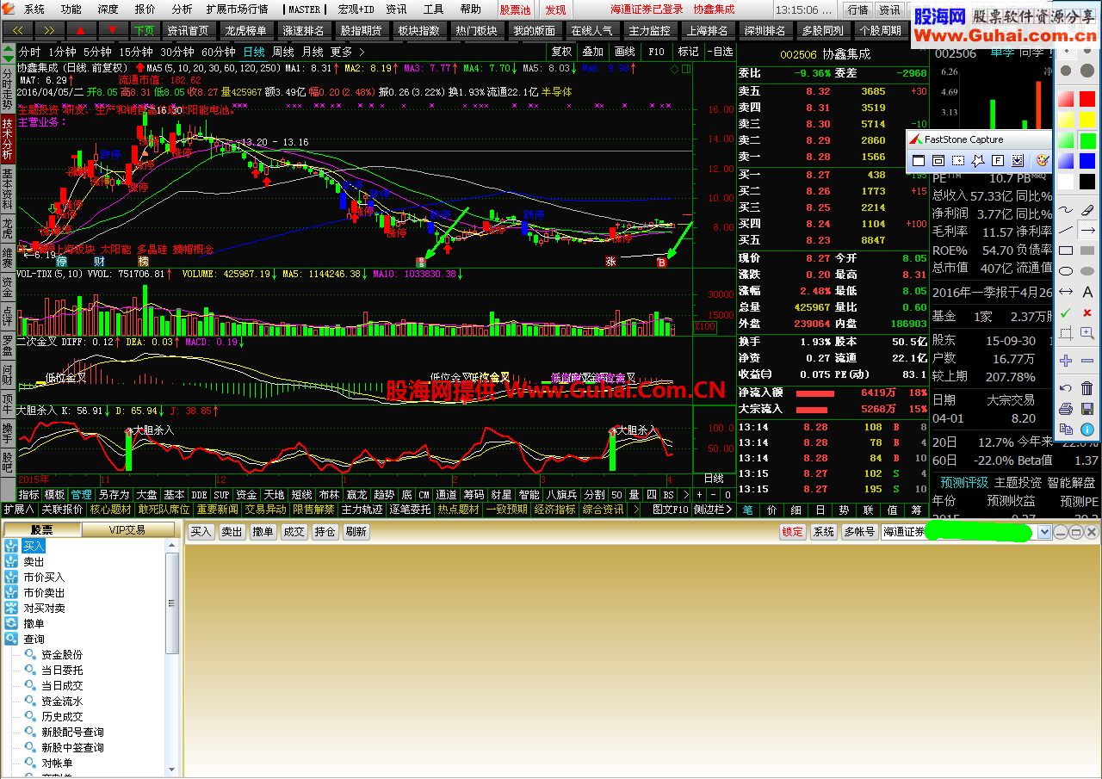Click the floppy disk save icon

tap(1087, 408)
